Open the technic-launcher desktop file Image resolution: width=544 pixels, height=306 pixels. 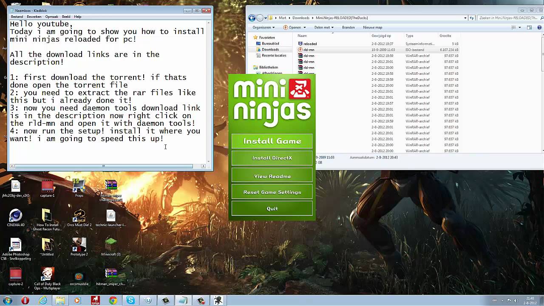(x=111, y=218)
